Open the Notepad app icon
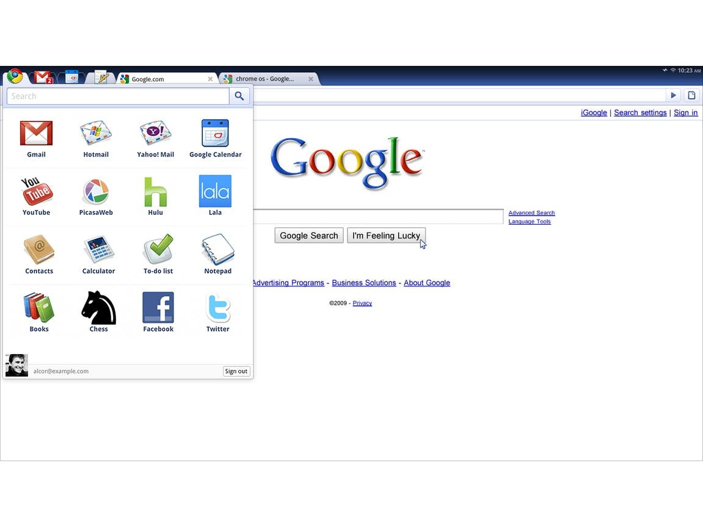This screenshot has width=703, height=527. pyautogui.click(x=218, y=250)
